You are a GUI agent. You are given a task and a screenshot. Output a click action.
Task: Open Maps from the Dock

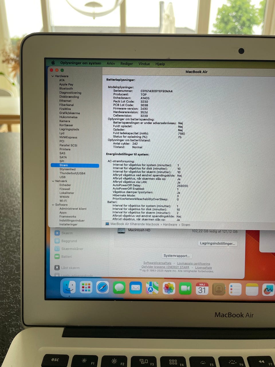[x=152, y=288]
